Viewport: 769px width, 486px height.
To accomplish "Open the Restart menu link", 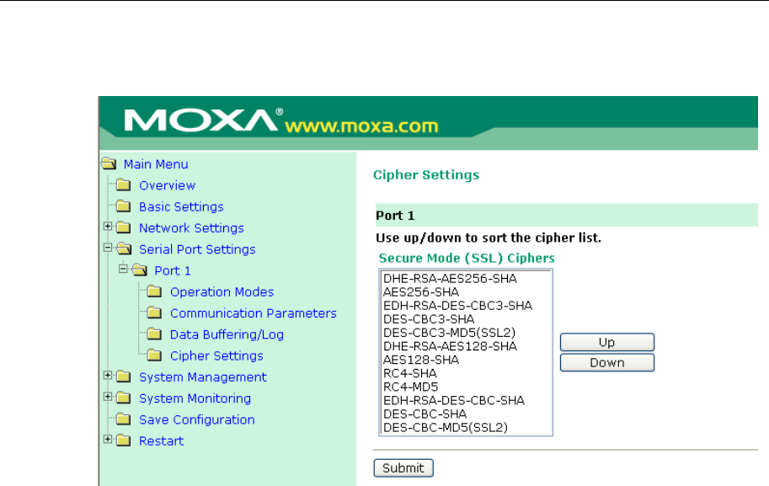I will click(x=161, y=441).
